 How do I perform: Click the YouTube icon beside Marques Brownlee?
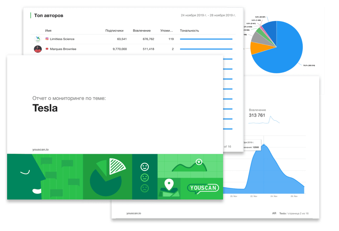point(47,49)
